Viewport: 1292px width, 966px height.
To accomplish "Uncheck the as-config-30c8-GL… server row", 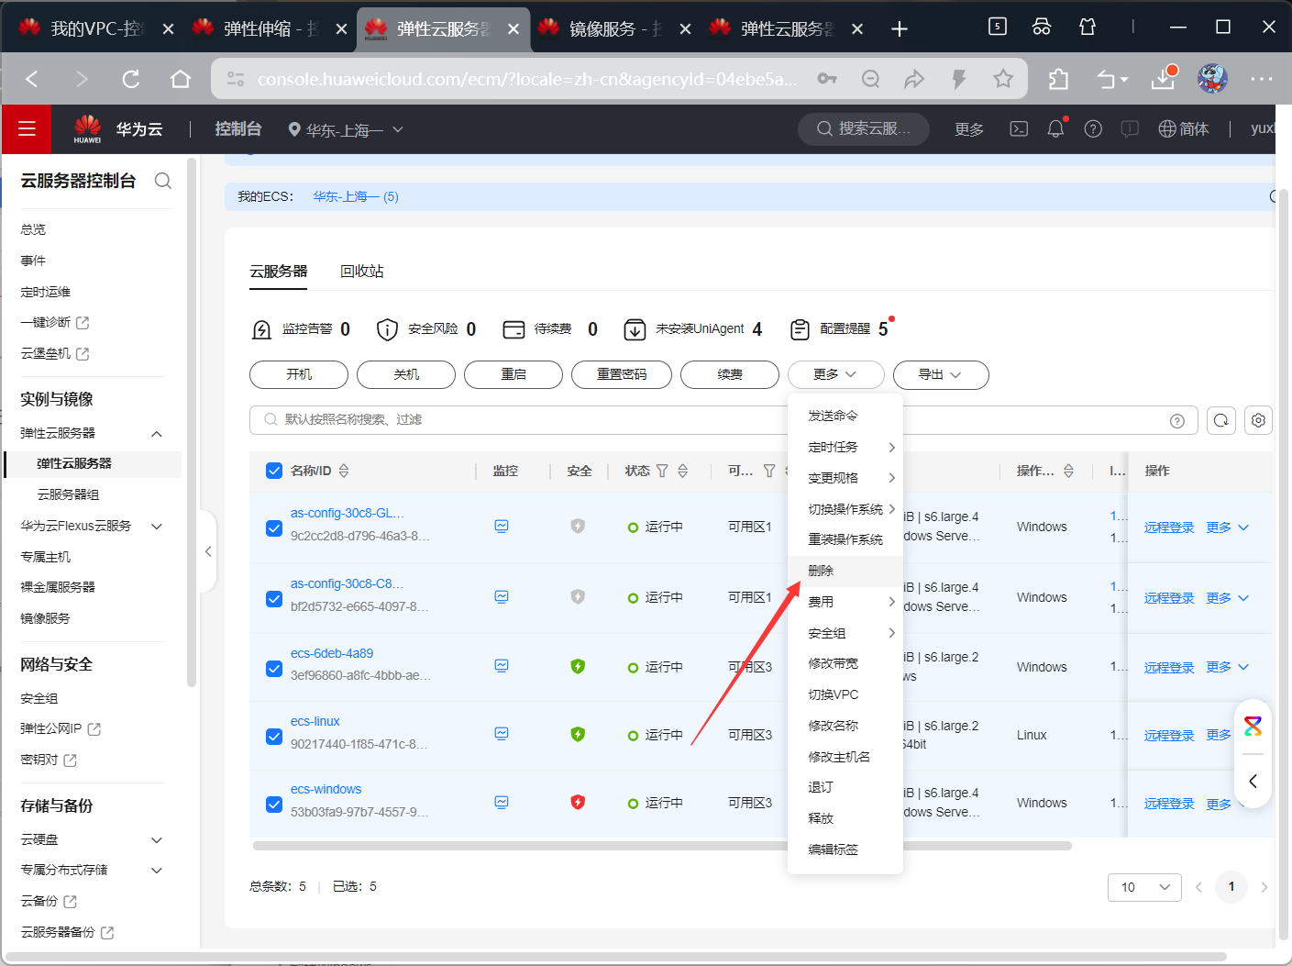I will pyautogui.click(x=274, y=528).
